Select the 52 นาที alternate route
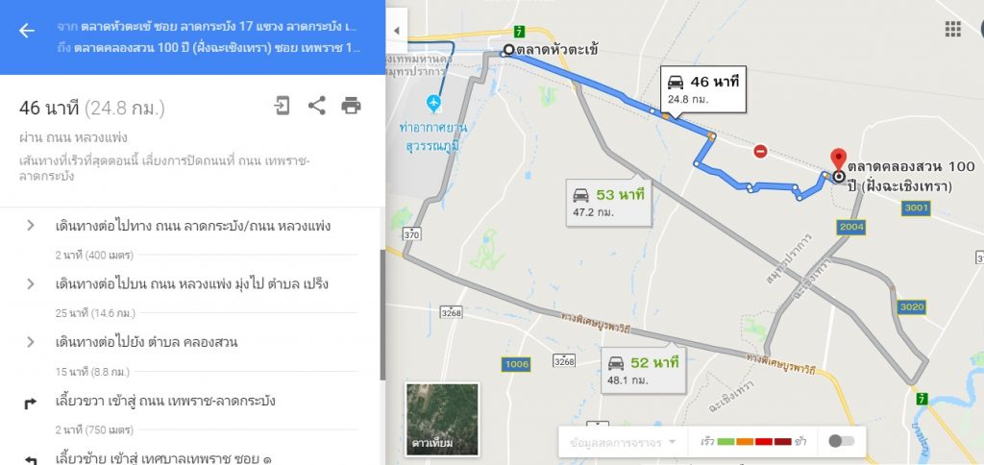 coord(643,370)
